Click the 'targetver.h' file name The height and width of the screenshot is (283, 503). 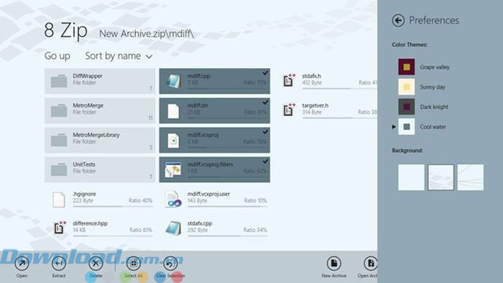click(x=315, y=105)
